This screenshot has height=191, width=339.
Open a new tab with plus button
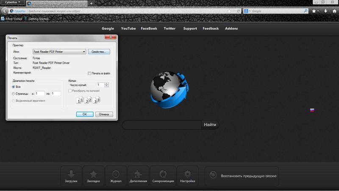(91, 3)
